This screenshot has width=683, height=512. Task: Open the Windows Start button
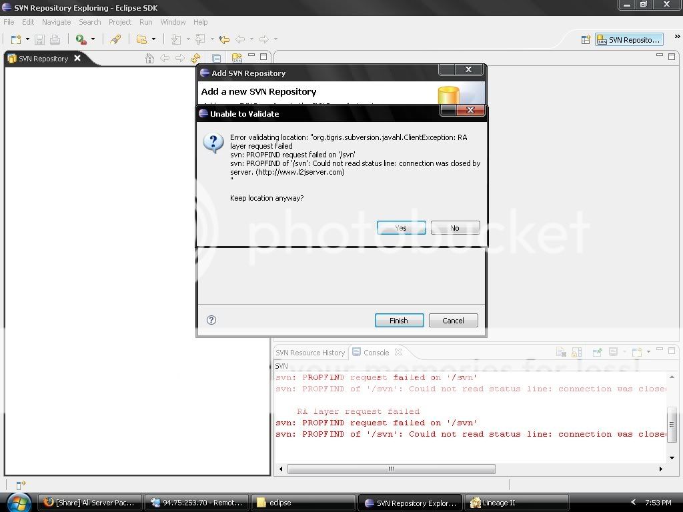pyautogui.click(x=18, y=502)
